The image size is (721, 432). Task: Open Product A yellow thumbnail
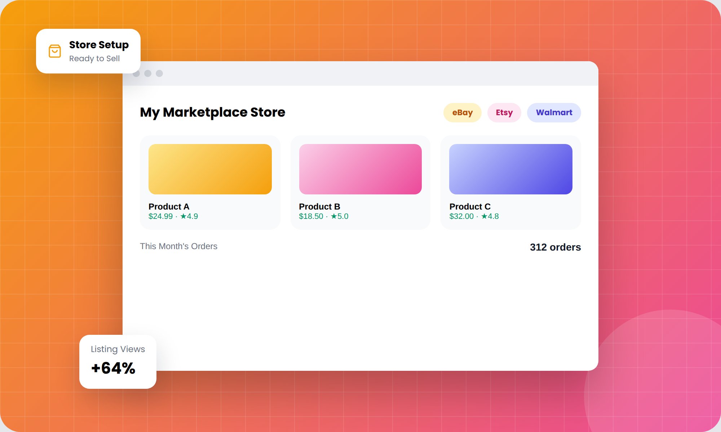pyautogui.click(x=210, y=169)
